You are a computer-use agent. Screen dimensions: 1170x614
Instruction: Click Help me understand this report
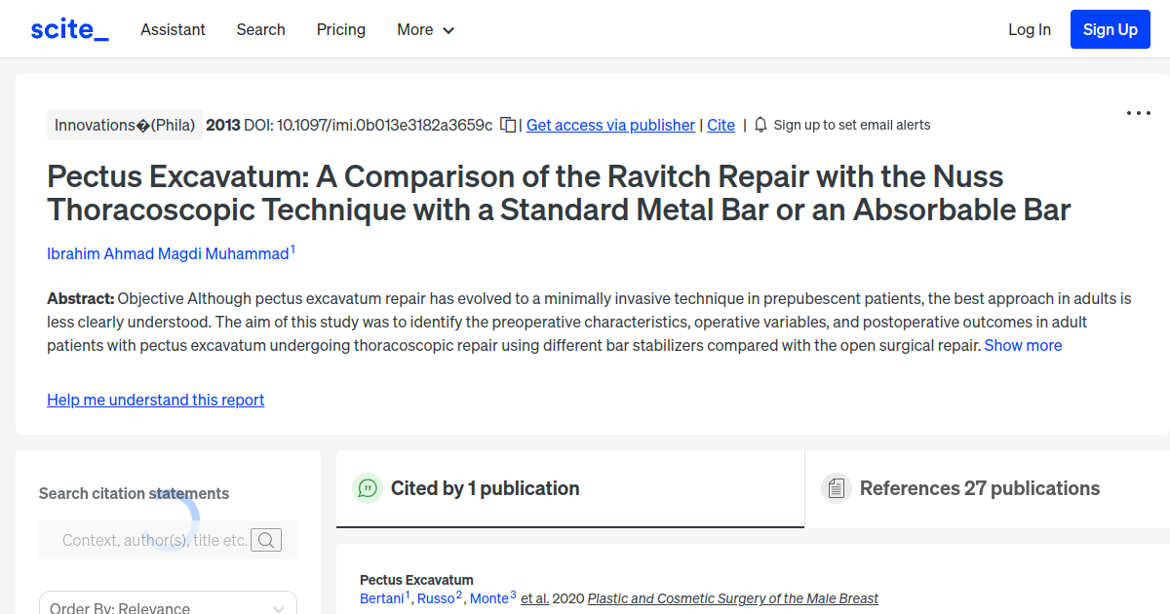pyautogui.click(x=155, y=400)
